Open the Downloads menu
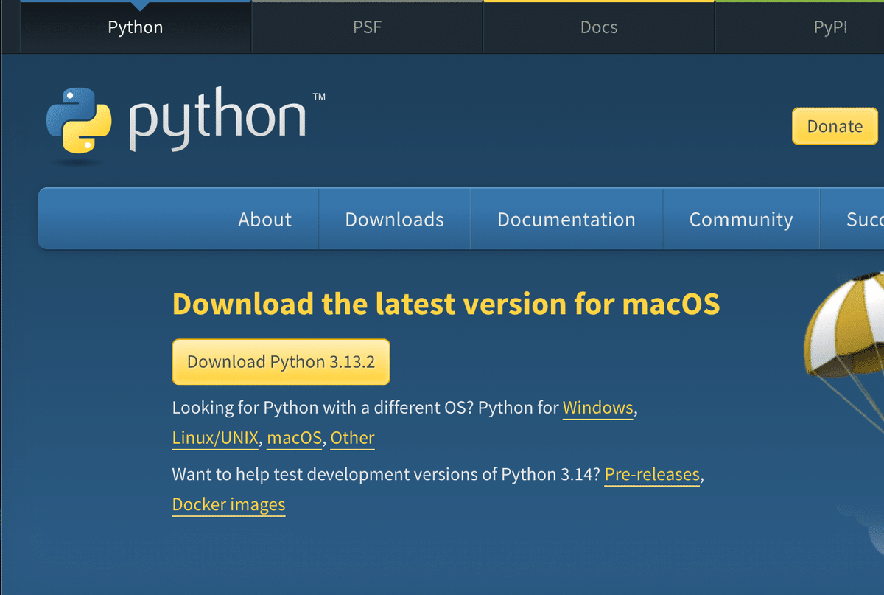This screenshot has height=595, width=884. [x=394, y=220]
